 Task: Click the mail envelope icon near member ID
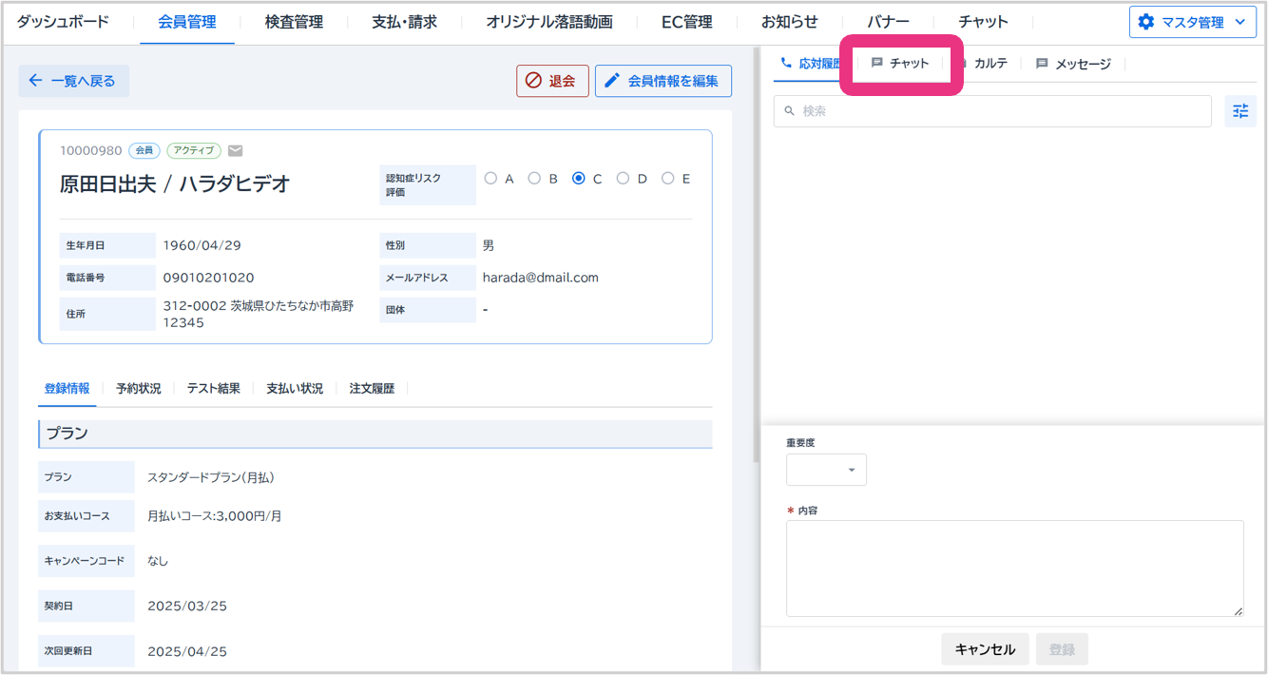236,150
